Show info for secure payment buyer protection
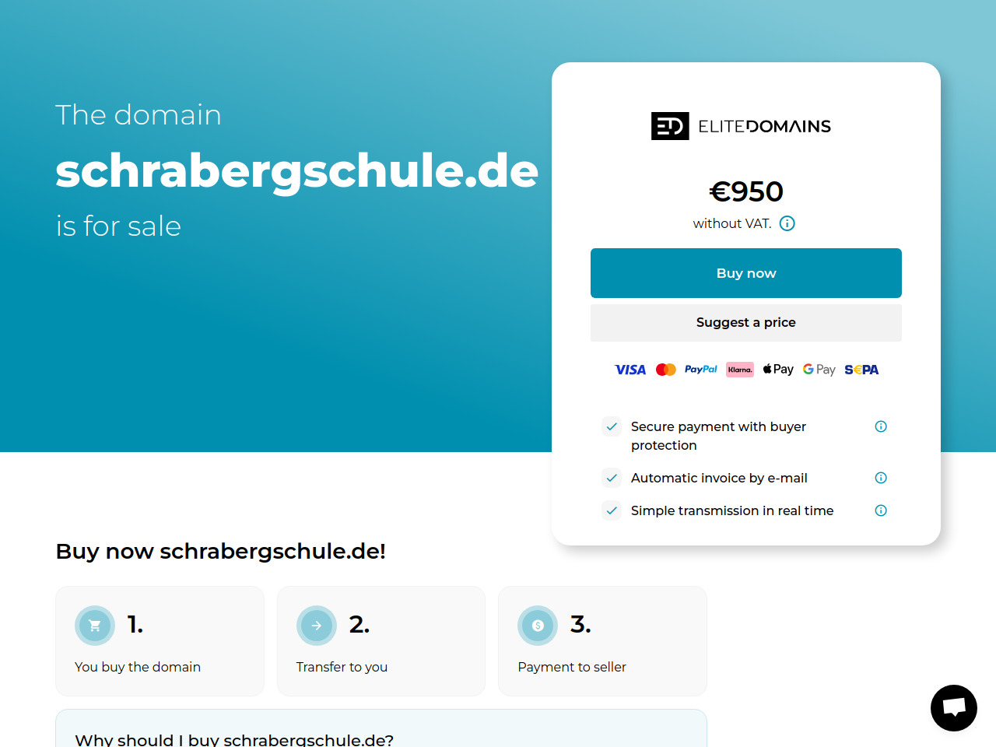This screenshot has height=747, width=996. click(x=881, y=426)
